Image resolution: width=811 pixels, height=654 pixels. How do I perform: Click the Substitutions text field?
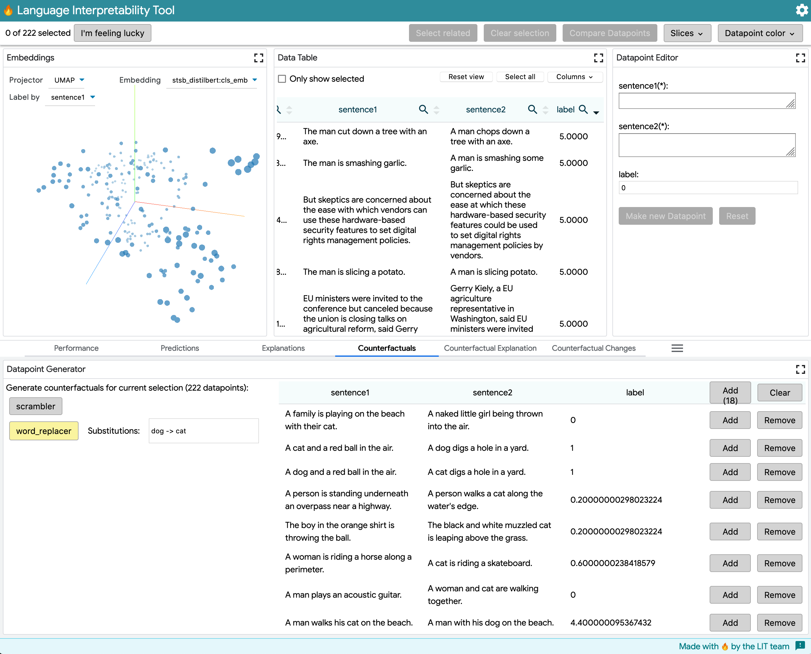pos(204,431)
